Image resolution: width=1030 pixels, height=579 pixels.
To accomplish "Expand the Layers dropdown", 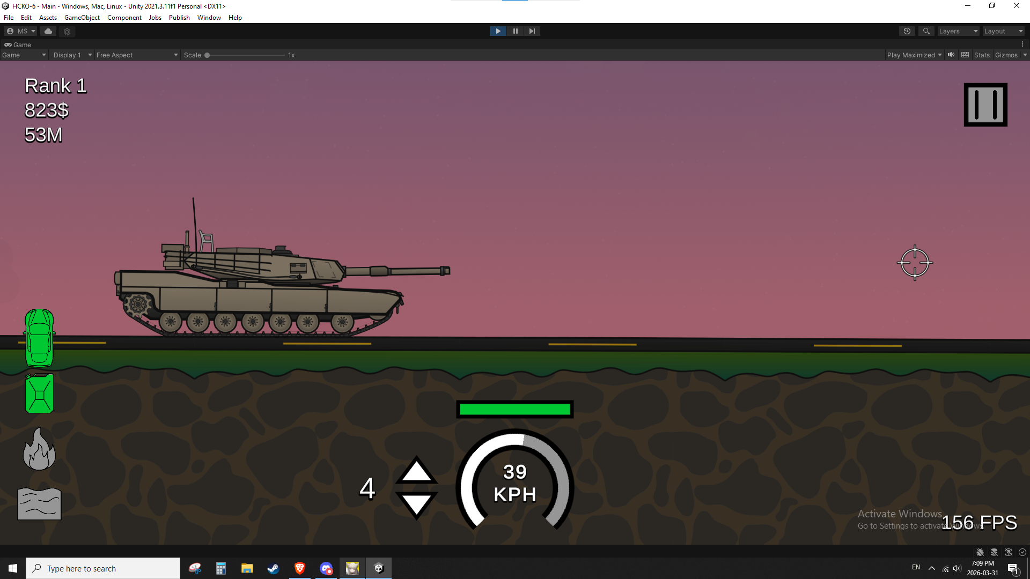I will point(958,31).
